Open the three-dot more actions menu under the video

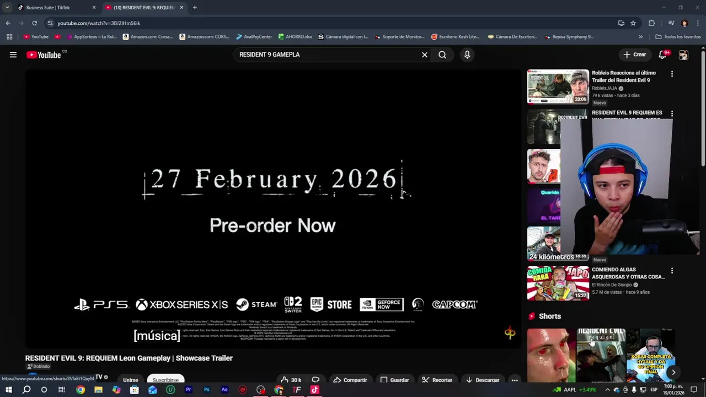click(514, 380)
